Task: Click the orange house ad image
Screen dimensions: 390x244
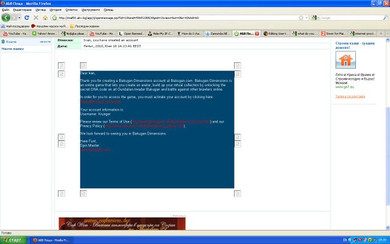Action: [346, 60]
